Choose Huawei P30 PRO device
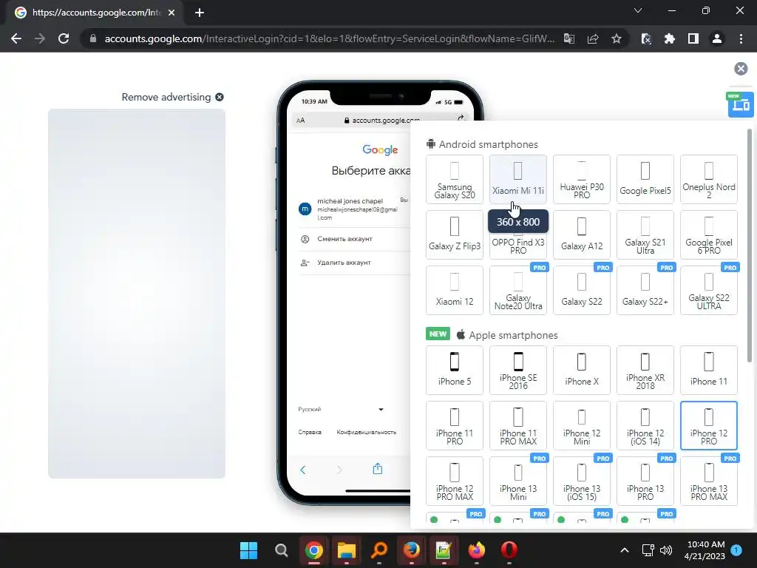This screenshot has width=757, height=568. (x=582, y=179)
